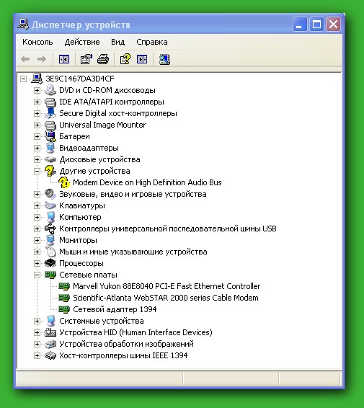Expand Устройства обработки изображений node
Screen dimensions: 364x408
point(37,345)
